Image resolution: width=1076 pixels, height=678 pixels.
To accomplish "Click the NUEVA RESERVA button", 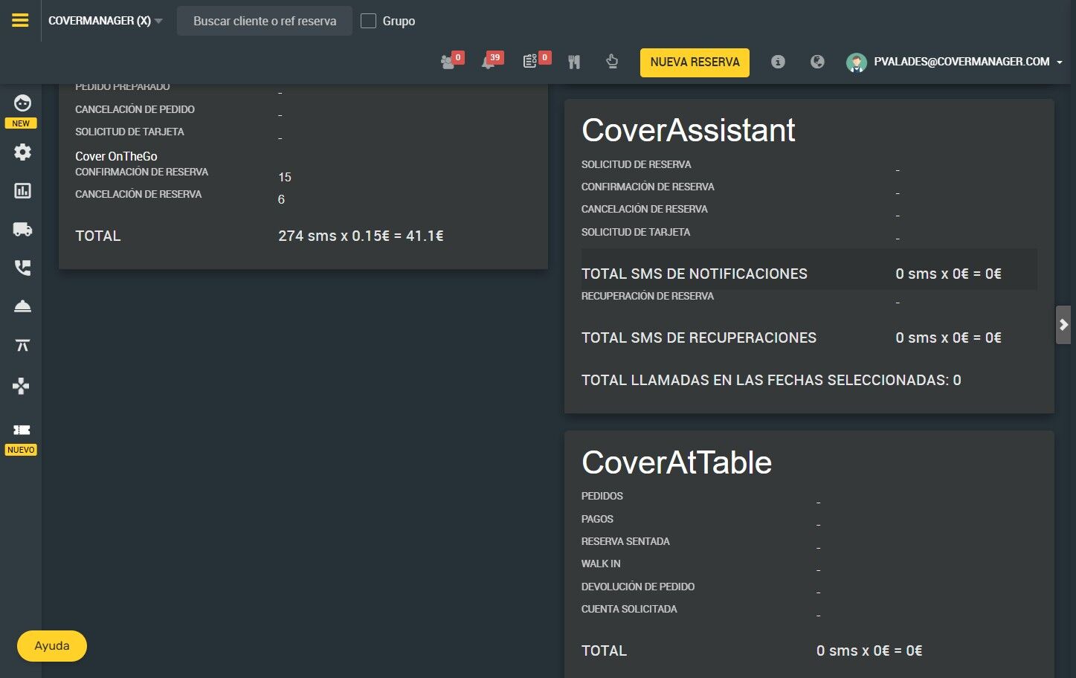I will pyautogui.click(x=695, y=62).
